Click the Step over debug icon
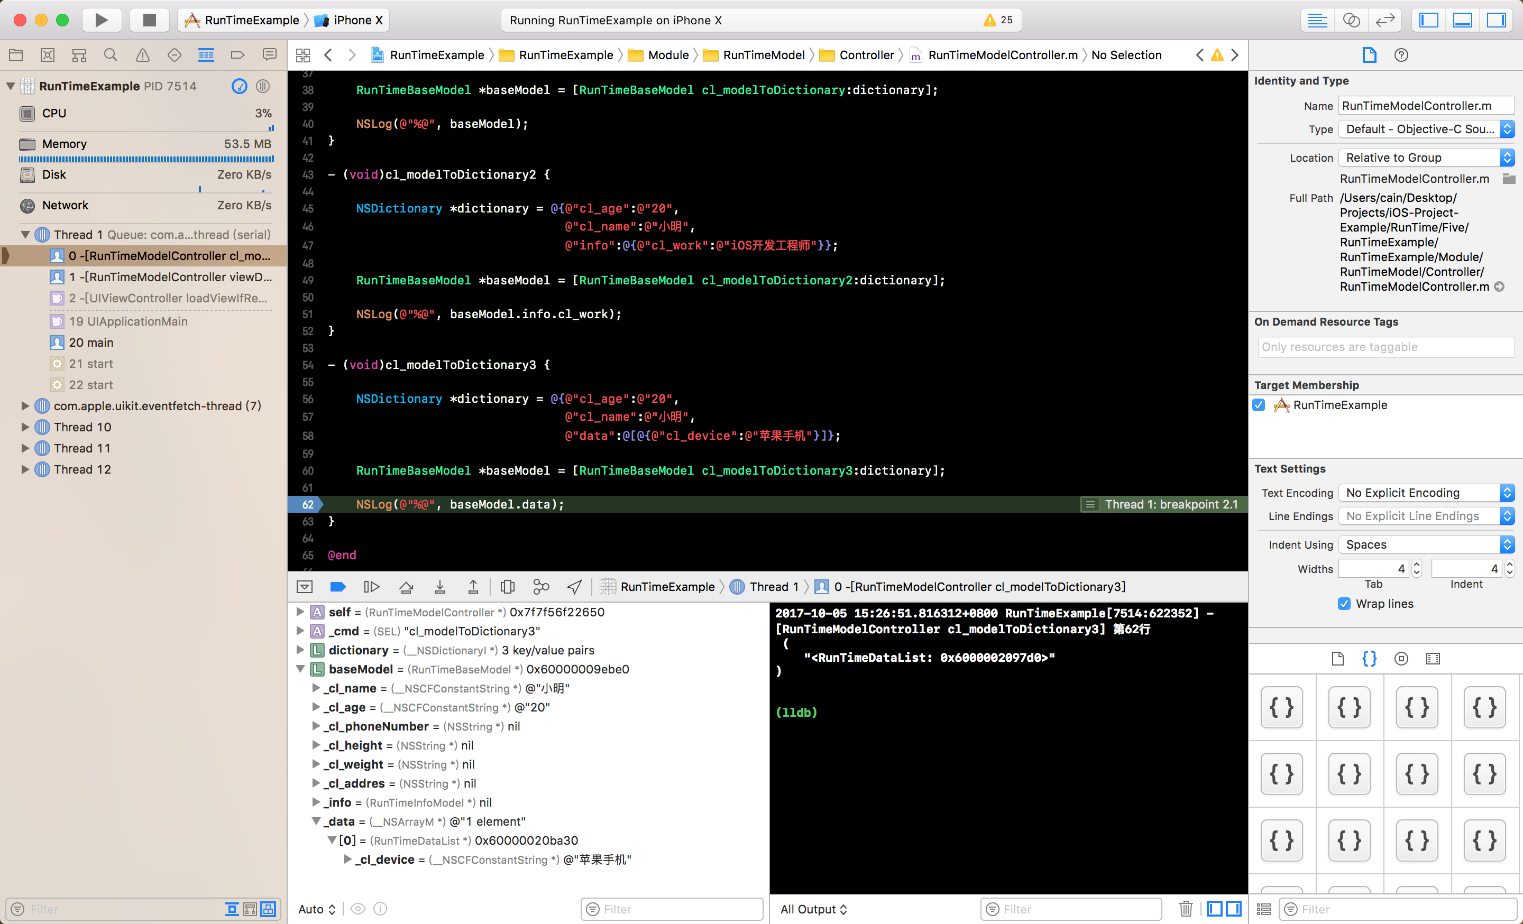The width and height of the screenshot is (1523, 924). coord(406,587)
